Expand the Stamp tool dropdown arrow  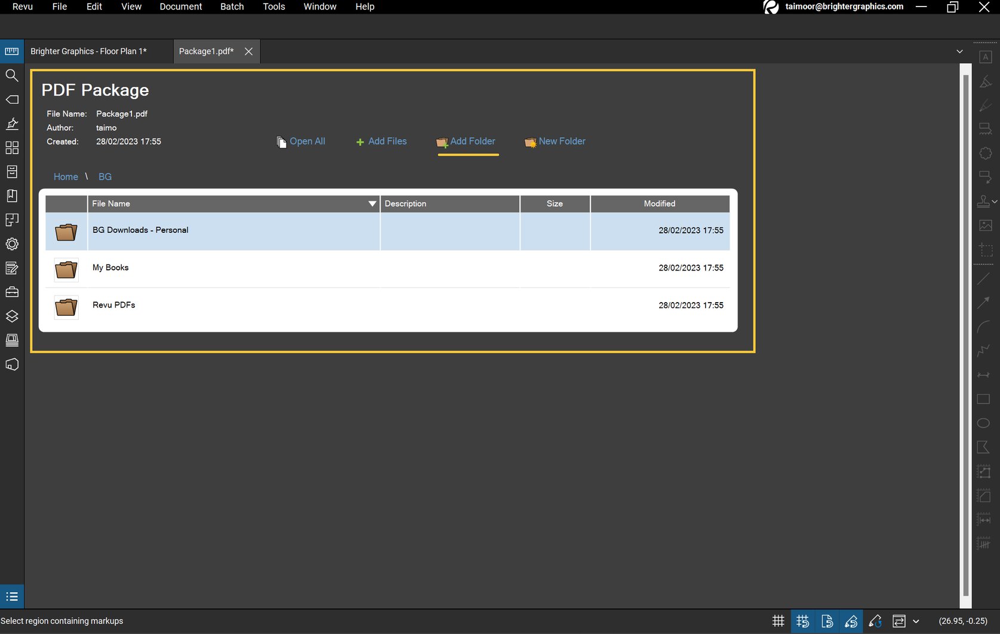995,201
